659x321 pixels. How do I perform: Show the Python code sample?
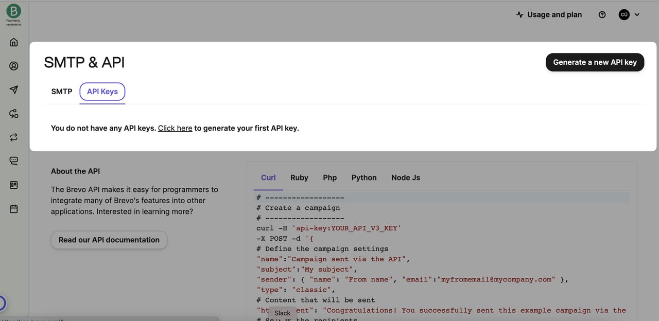coord(364,177)
